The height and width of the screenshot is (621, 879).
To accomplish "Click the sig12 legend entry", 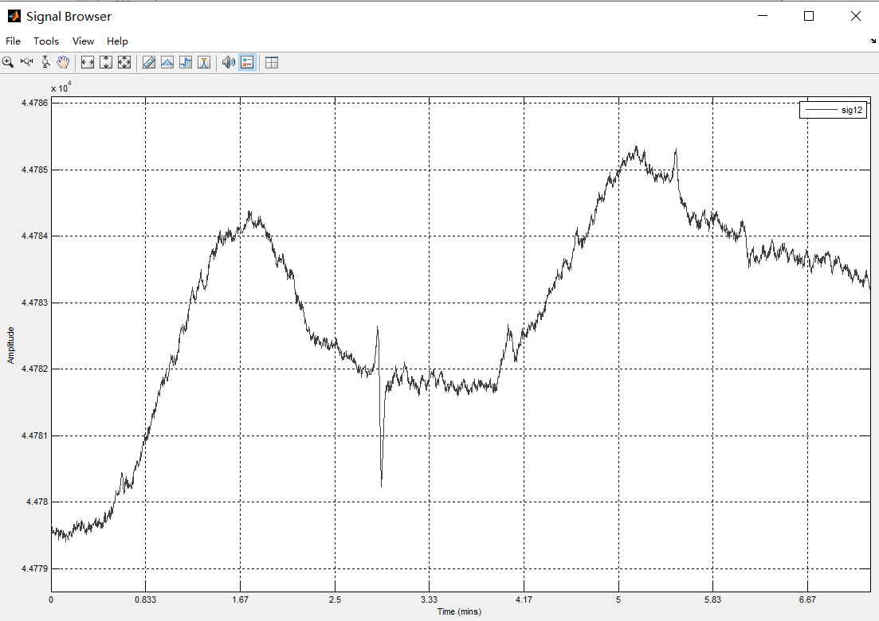I will [833, 110].
